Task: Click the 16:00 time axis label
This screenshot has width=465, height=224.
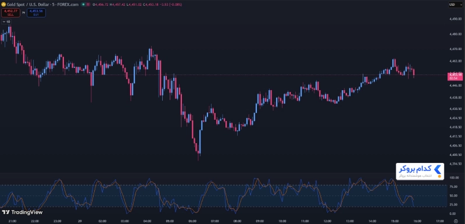Action: [417, 221]
